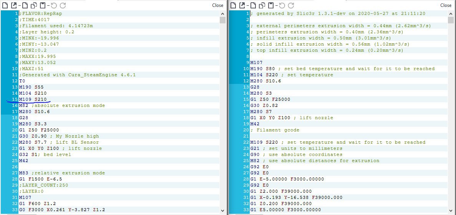Close the left G-code editor panel
The width and height of the screenshot is (456, 215).
tap(217, 5)
